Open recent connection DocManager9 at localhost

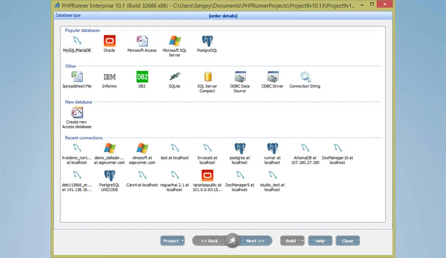[x=240, y=181]
